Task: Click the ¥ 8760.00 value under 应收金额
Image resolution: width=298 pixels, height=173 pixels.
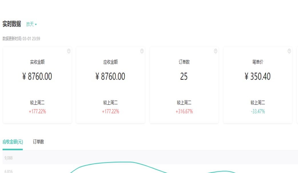Action: point(110,77)
